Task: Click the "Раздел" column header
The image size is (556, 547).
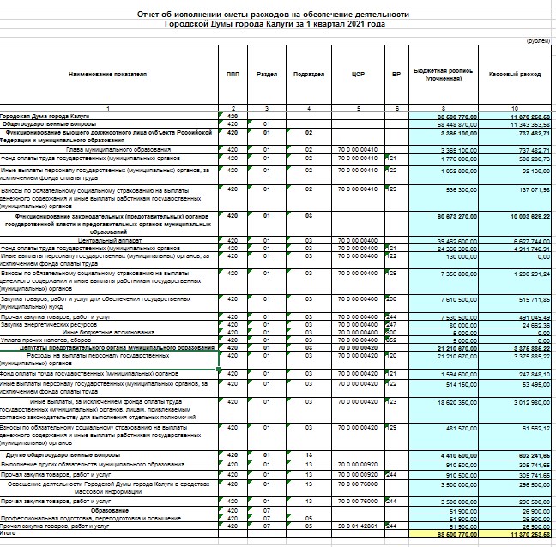Action: pos(267,75)
